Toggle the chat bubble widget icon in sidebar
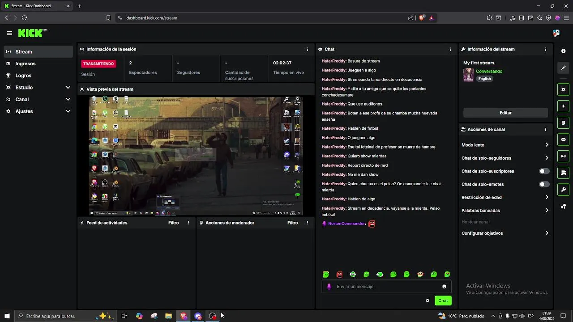The image size is (573, 322). pyautogui.click(x=564, y=140)
